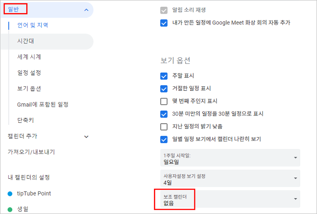This screenshot has height=214, width=317.
Task: Open 세계 시계 section
Action: 29,57
